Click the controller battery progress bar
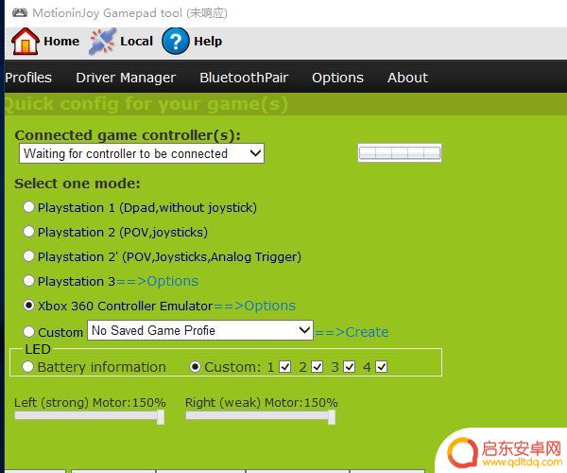This screenshot has width=567, height=473. [x=400, y=153]
